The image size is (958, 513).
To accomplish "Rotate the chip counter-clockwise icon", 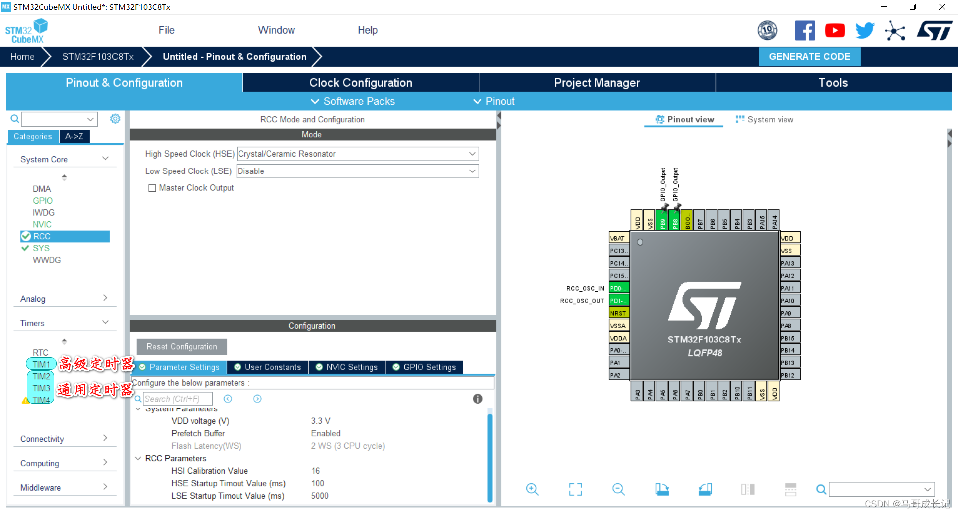I will (x=705, y=489).
